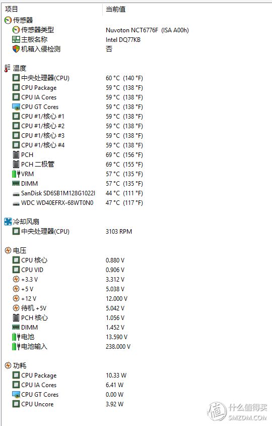Click the 温度 thermometer icon
The image size is (272, 426).
pyautogui.click(x=8, y=68)
